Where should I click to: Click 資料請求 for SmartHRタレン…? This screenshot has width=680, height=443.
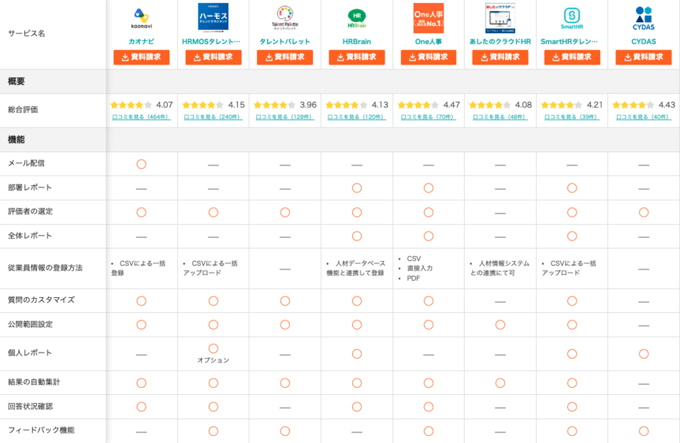[572, 58]
